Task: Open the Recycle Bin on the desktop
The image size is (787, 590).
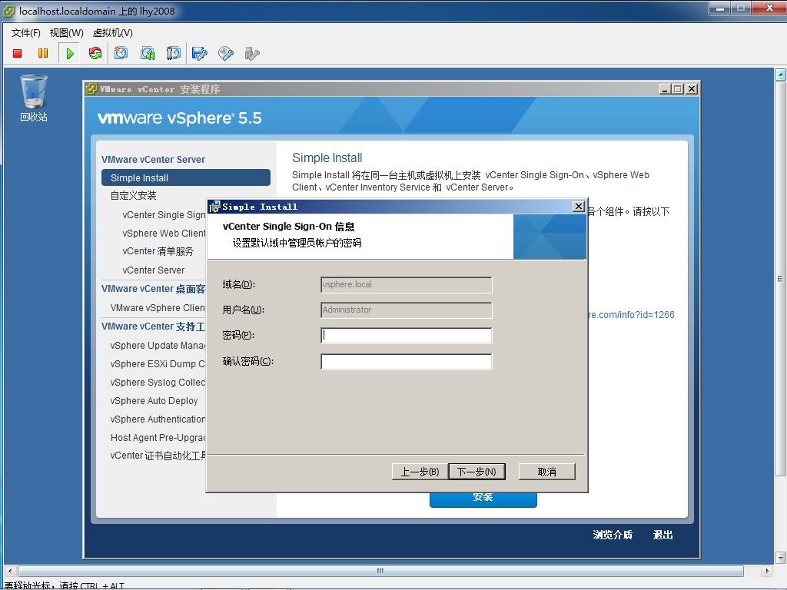Action: (x=34, y=98)
